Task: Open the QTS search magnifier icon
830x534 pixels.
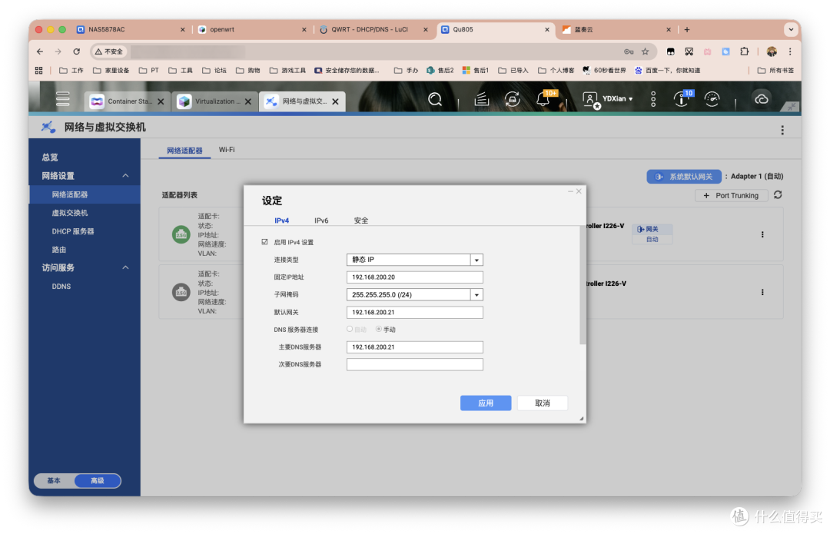Action: pos(435,99)
